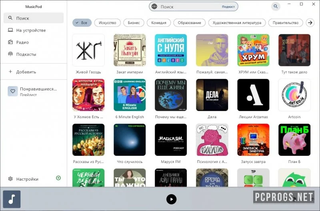Open the Дела podcast cover

[212, 95]
